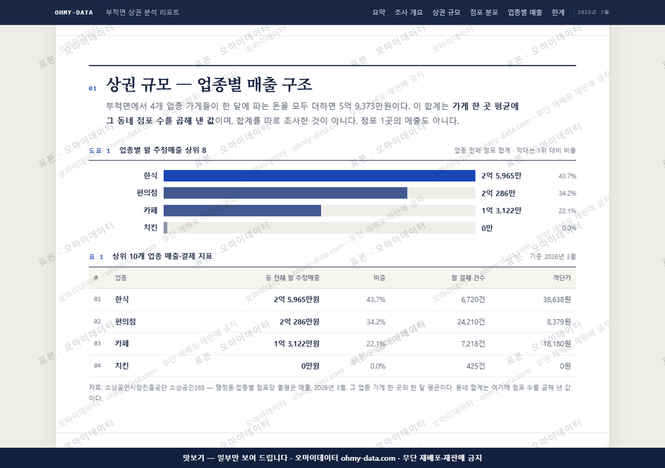The height and width of the screenshot is (468, 665).
Task: Click the 7,218건 cell
Action: pos(473,344)
